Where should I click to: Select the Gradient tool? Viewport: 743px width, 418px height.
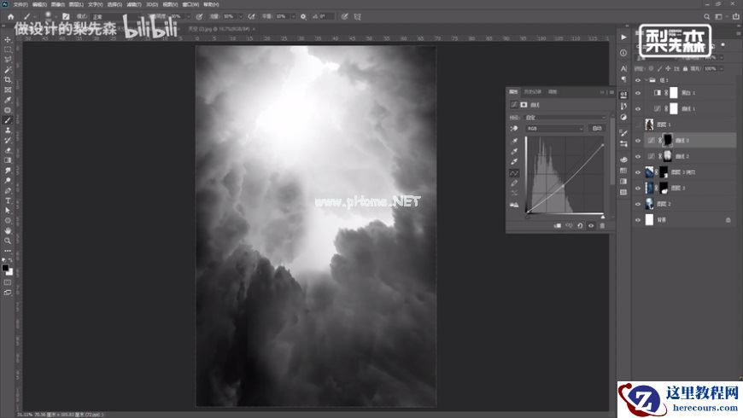[8, 160]
